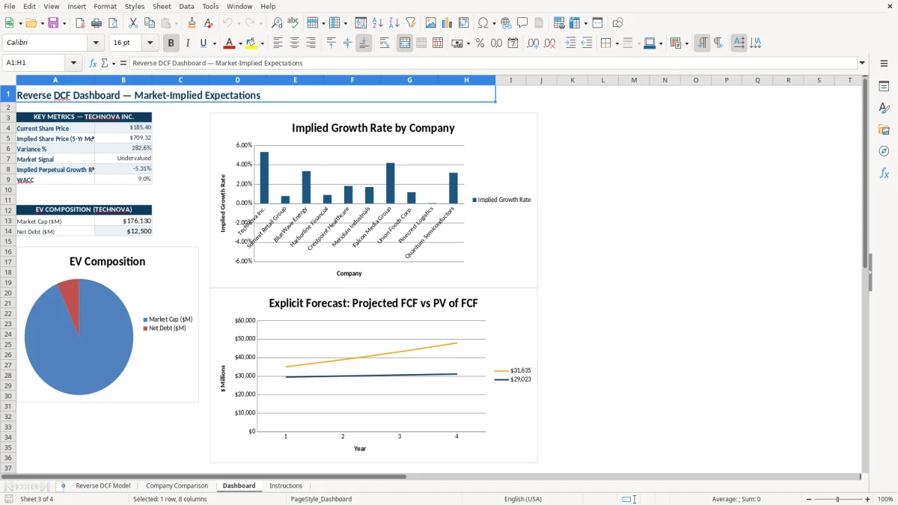Screen dimensions: 898x505
Task: Format as Date icon
Action: click(513, 43)
